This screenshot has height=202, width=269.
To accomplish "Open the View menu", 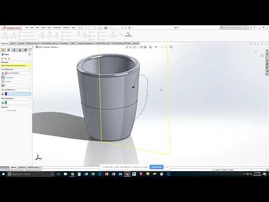I will point(38,27).
